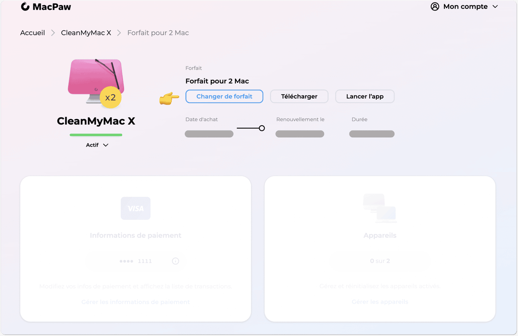Go to Accueil breadcrumb
The height and width of the screenshot is (336, 518).
pos(32,33)
